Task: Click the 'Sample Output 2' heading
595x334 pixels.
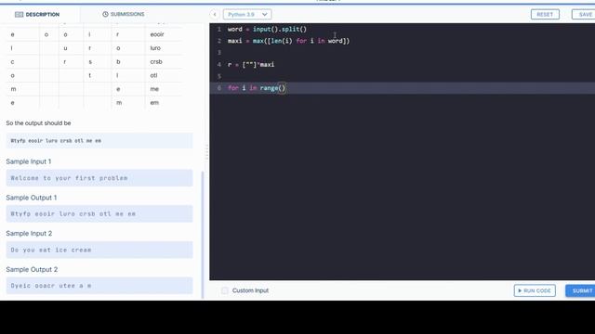Action: pyautogui.click(x=32, y=270)
